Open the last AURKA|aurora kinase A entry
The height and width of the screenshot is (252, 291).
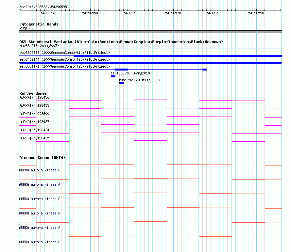click(x=40, y=242)
